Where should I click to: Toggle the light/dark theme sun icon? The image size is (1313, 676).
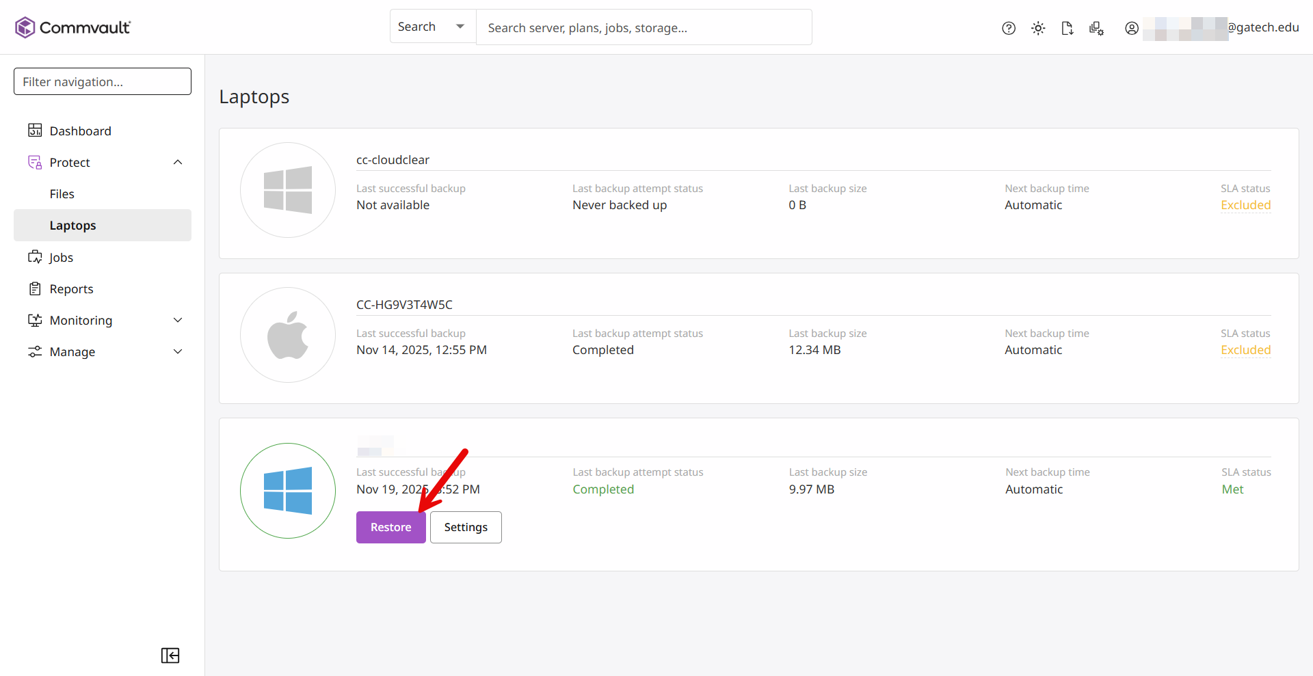[x=1038, y=28]
